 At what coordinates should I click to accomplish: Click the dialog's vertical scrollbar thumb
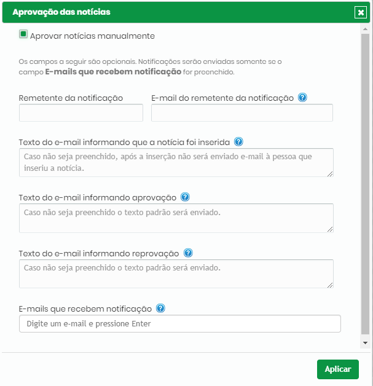[x=366, y=184]
